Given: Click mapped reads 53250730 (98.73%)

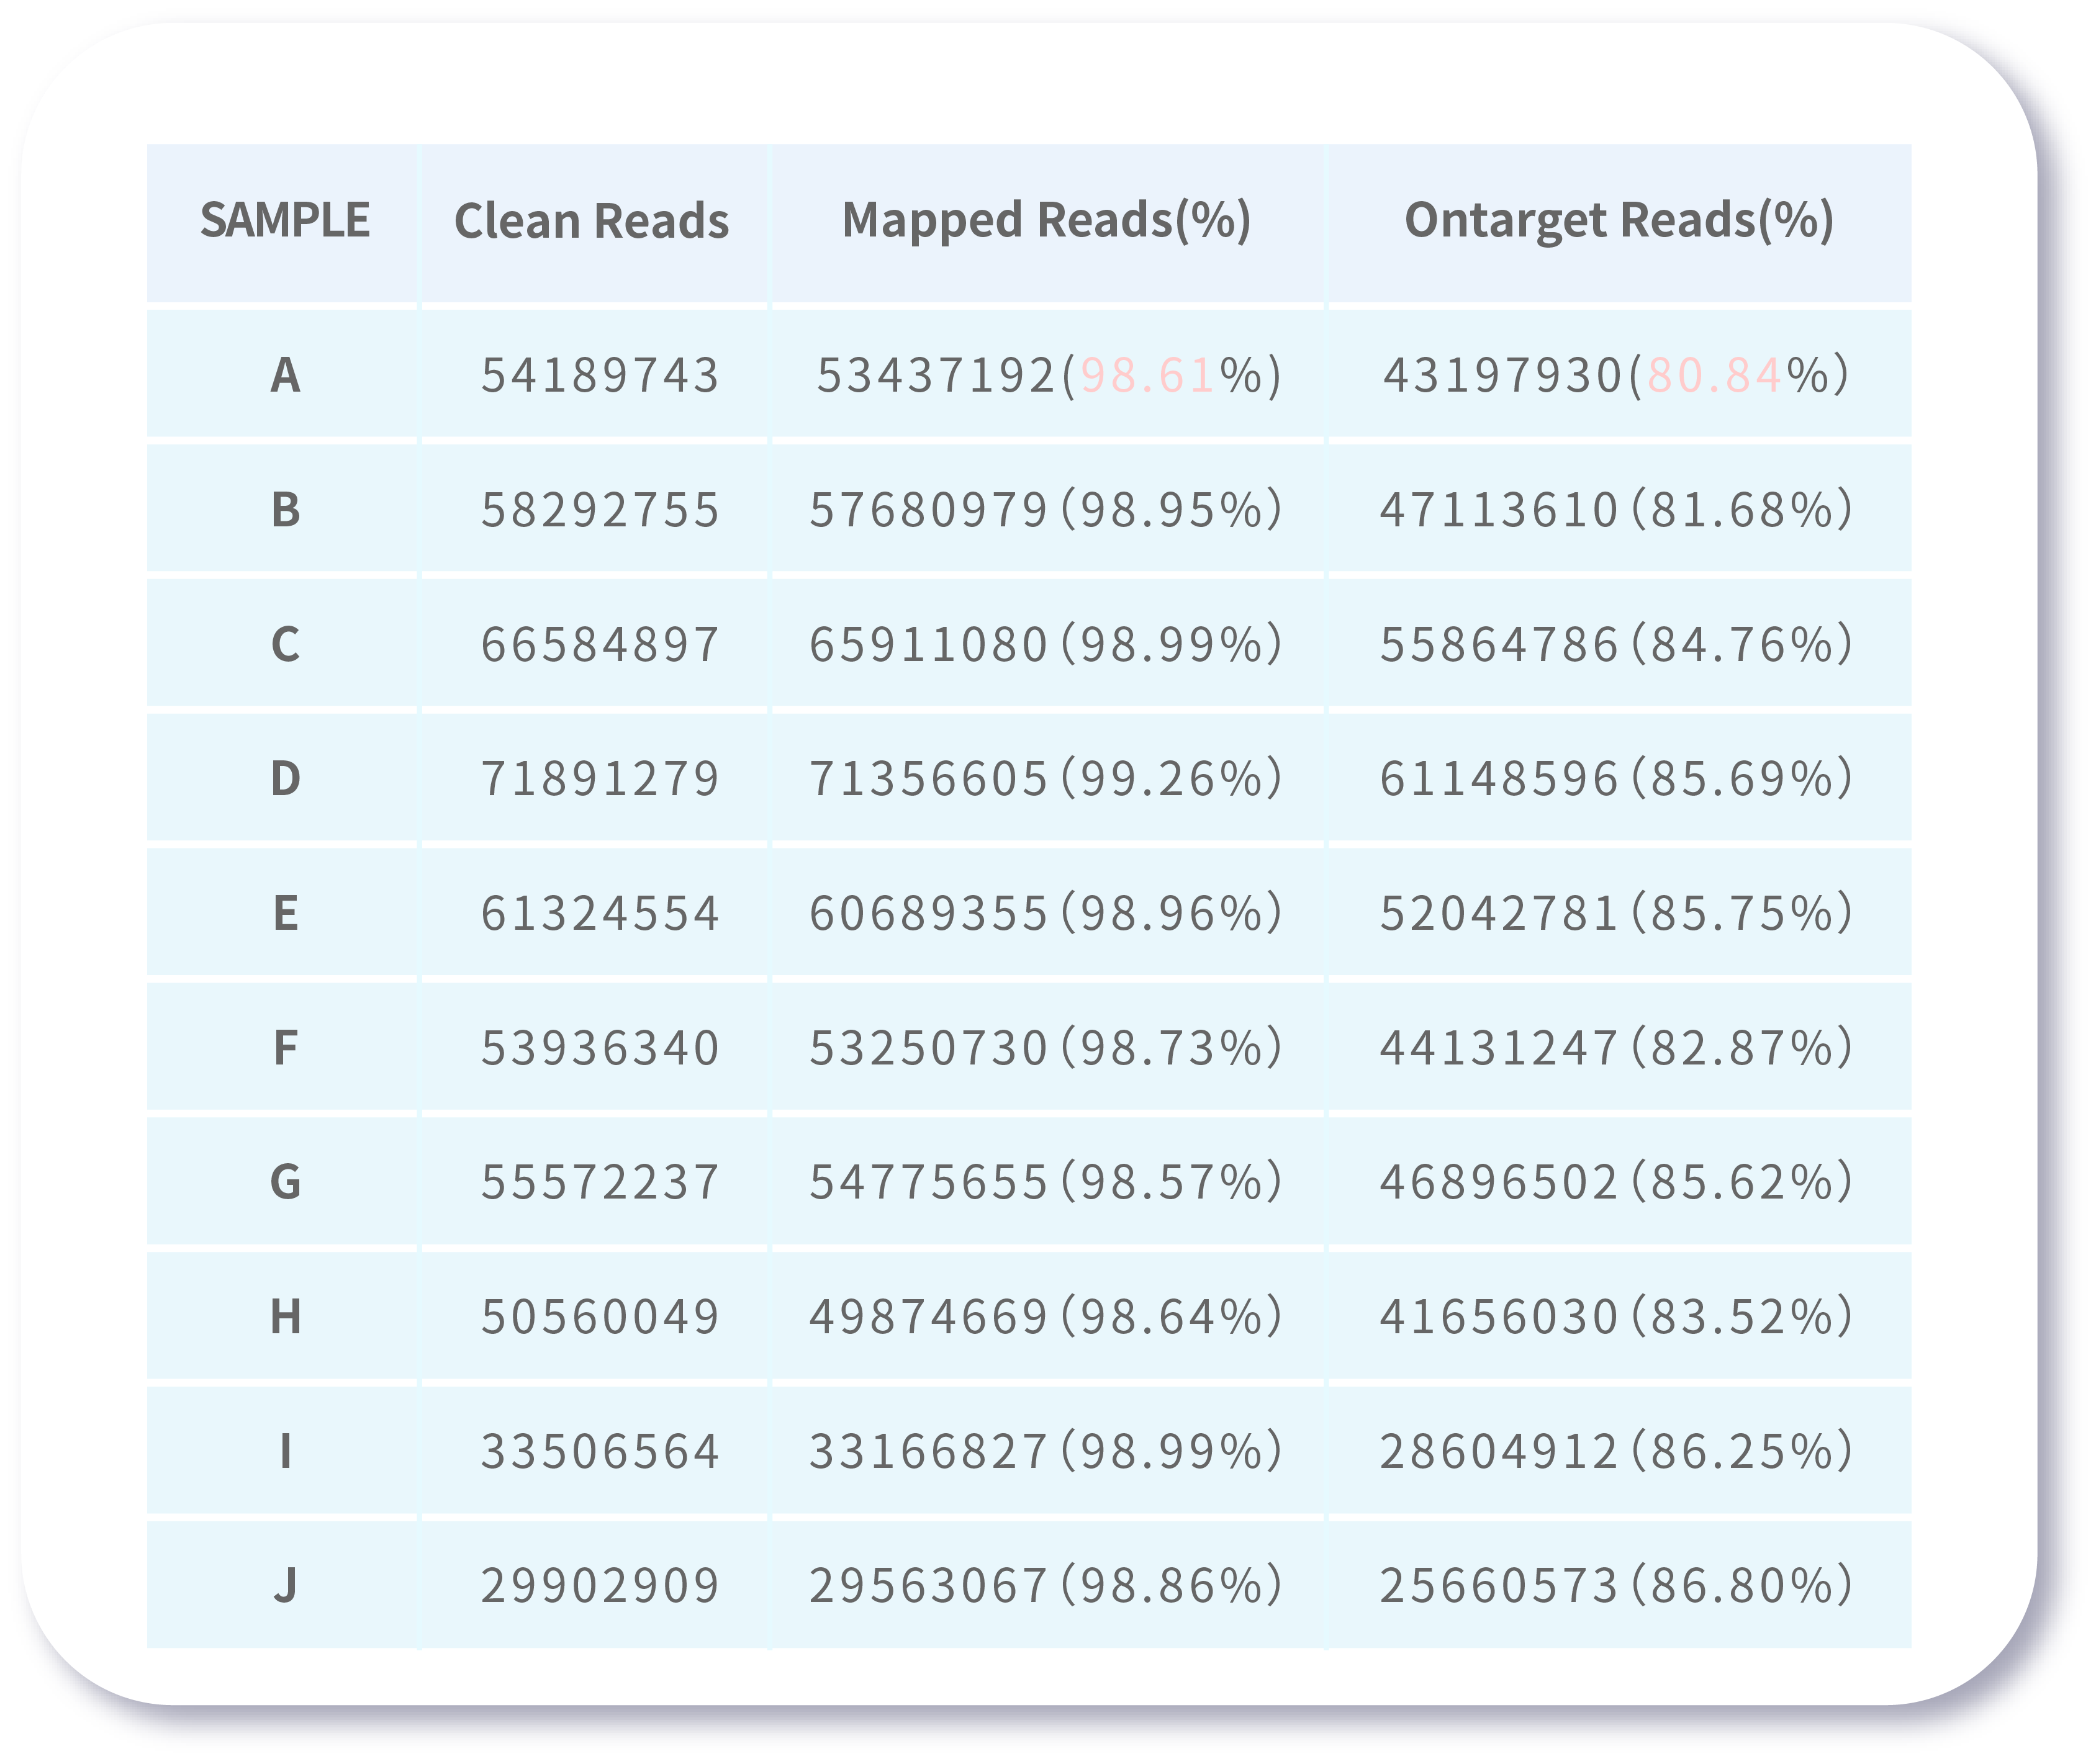Looking at the screenshot, I should click(1046, 1047).
